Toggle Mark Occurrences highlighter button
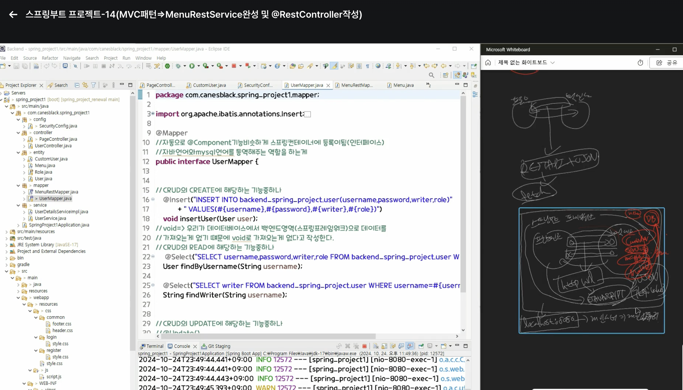Viewport: 683px width, 390px height. coord(334,66)
